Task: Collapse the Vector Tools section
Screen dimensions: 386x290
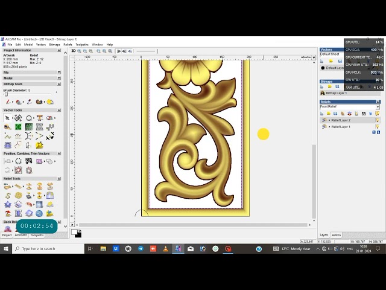Action: [x=59, y=110]
